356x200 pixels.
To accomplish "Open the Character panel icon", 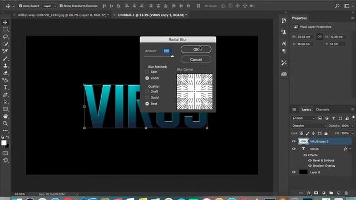I will [x=284, y=43].
